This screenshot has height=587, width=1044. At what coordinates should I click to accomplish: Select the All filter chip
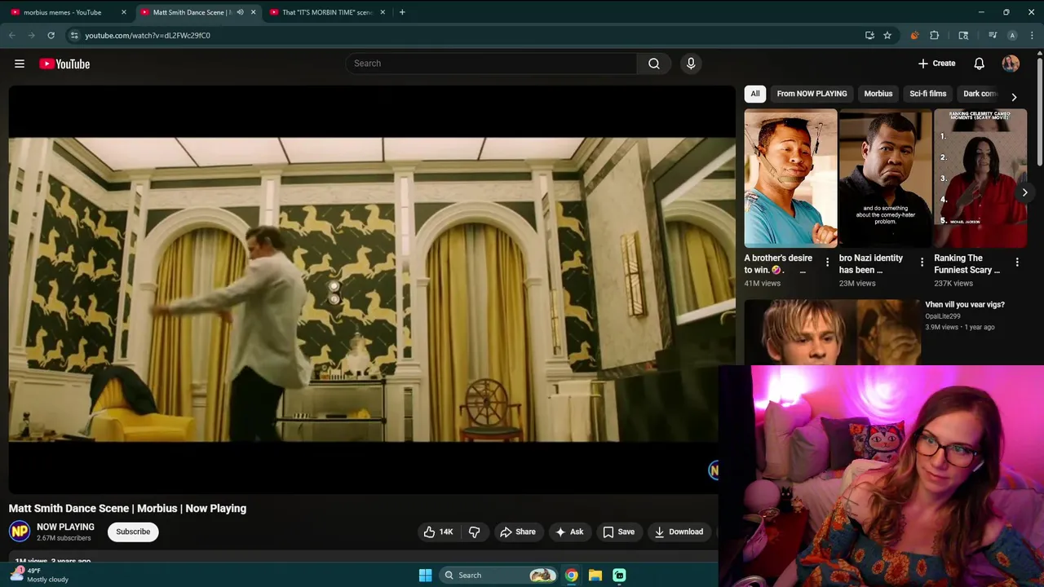point(755,94)
